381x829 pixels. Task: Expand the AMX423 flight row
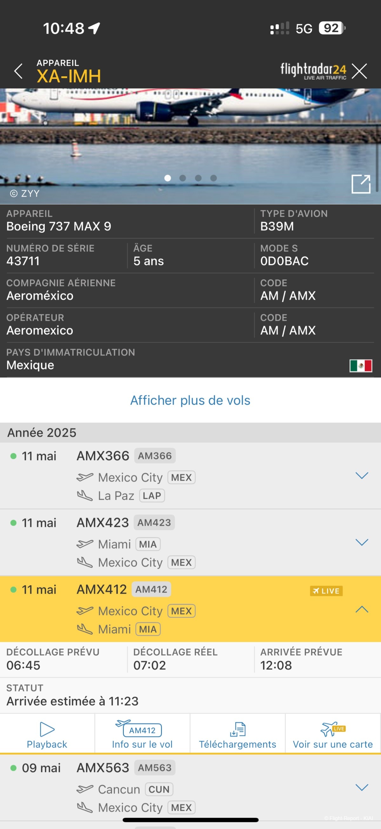pyautogui.click(x=362, y=542)
